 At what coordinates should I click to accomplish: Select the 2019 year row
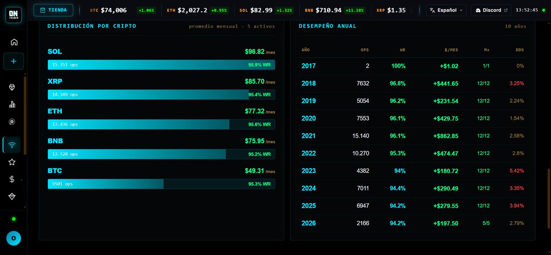412,101
